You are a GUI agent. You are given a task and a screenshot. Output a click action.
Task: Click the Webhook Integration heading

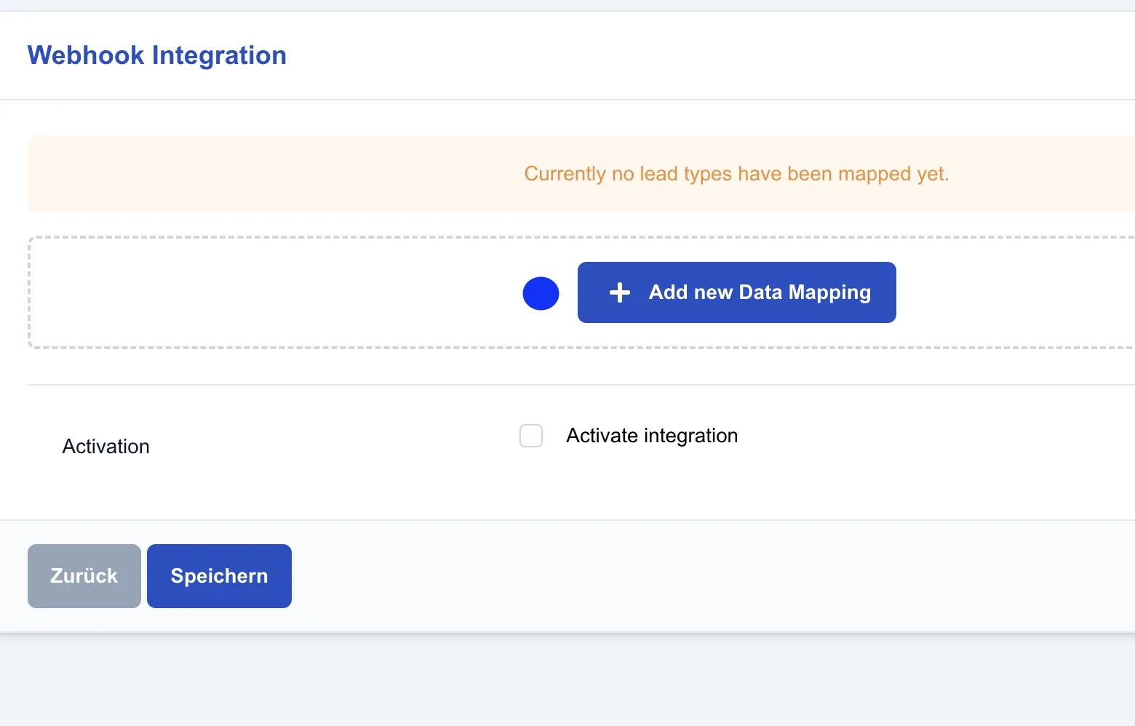click(157, 55)
